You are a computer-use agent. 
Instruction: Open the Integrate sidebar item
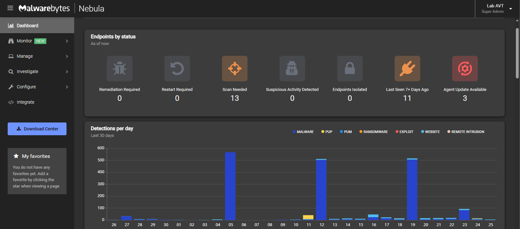click(26, 102)
